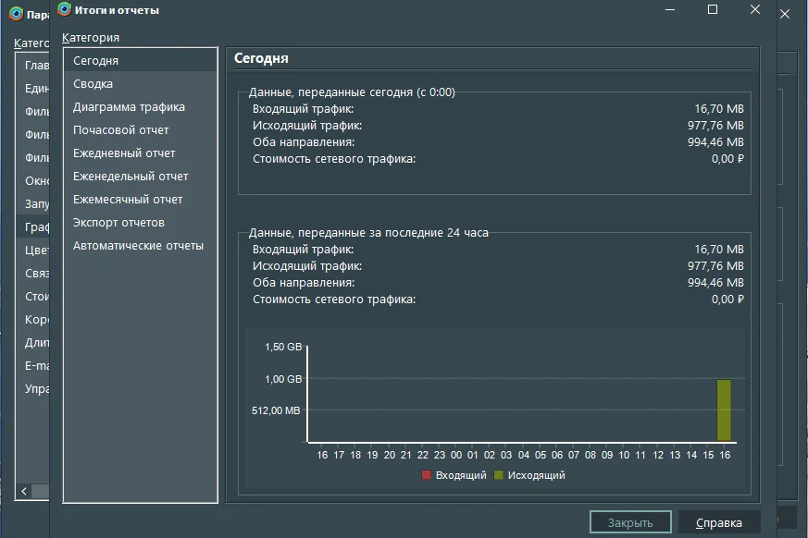
Task: Click the red Входящий legend swatch
Action: pos(427,475)
